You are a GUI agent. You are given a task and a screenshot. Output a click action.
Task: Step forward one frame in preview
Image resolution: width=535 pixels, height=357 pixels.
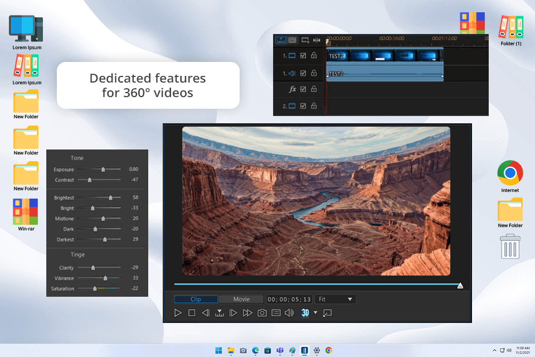[x=233, y=312]
